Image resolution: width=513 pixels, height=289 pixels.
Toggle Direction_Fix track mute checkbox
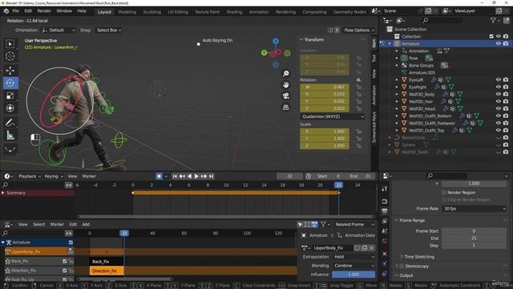[x=64, y=271]
